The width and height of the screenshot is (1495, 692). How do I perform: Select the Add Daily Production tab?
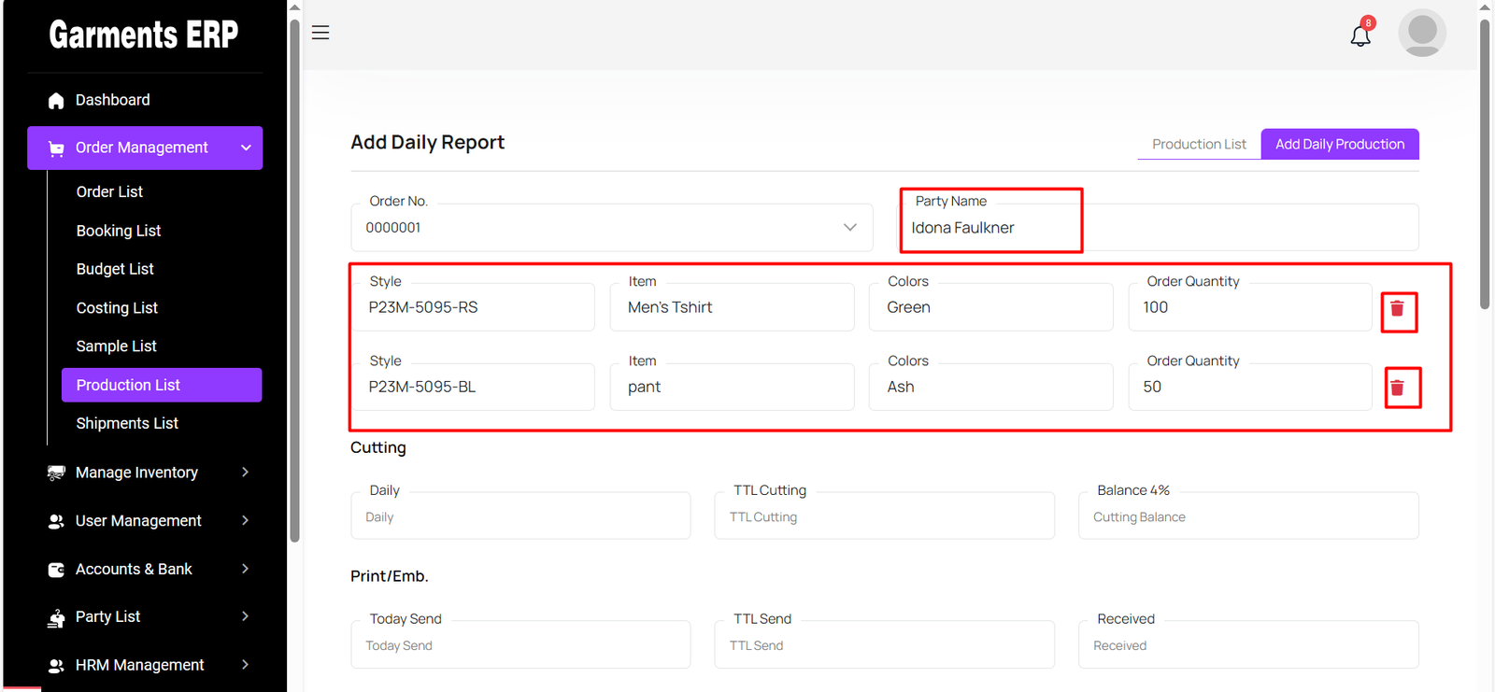coord(1339,144)
